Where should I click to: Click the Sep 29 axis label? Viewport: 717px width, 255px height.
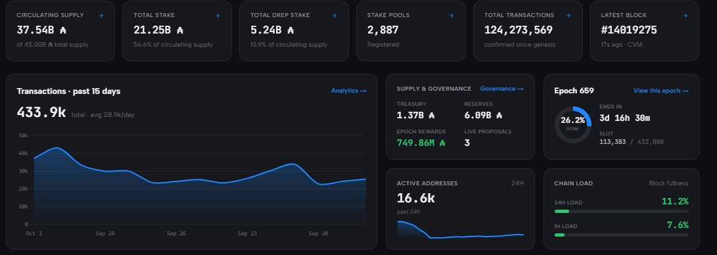[104, 233]
